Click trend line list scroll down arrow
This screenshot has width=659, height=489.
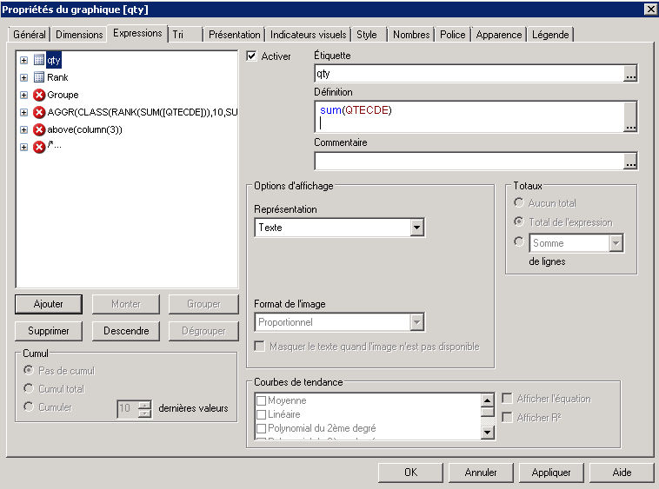click(x=487, y=432)
